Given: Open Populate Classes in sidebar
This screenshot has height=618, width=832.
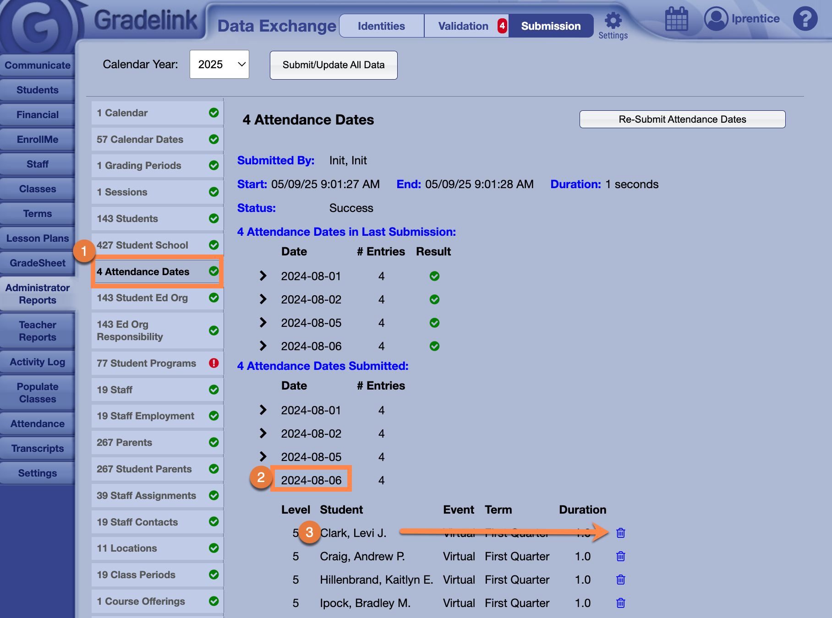Looking at the screenshot, I should [x=38, y=393].
